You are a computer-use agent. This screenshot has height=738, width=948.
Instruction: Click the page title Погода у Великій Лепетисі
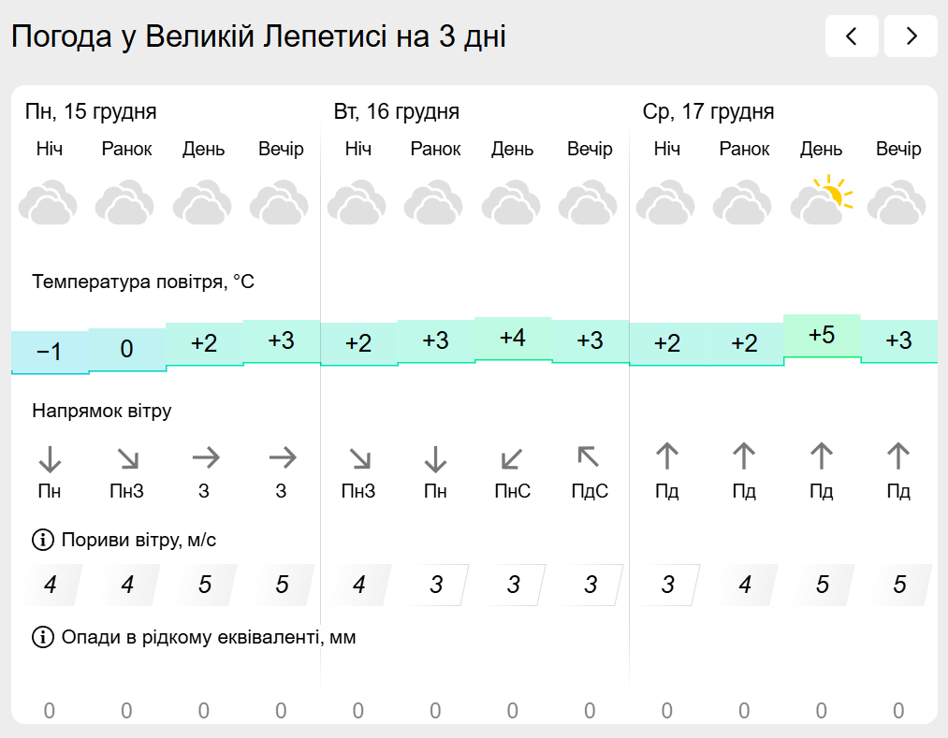258,37
